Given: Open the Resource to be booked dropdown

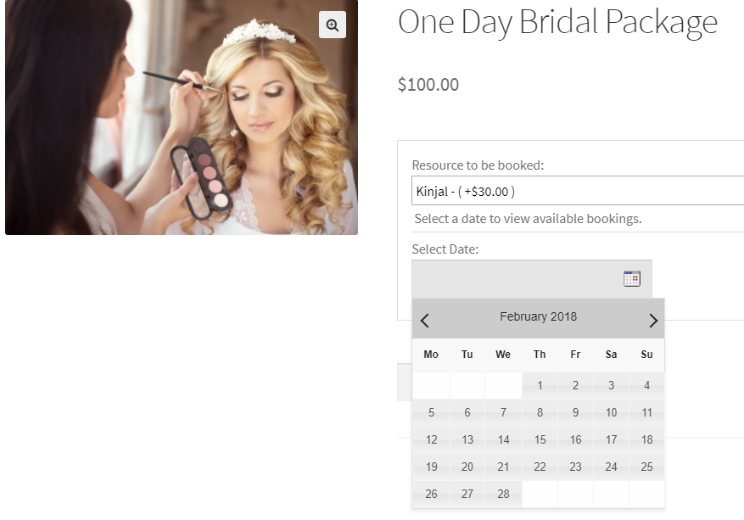Looking at the screenshot, I should pyautogui.click(x=577, y=191).
